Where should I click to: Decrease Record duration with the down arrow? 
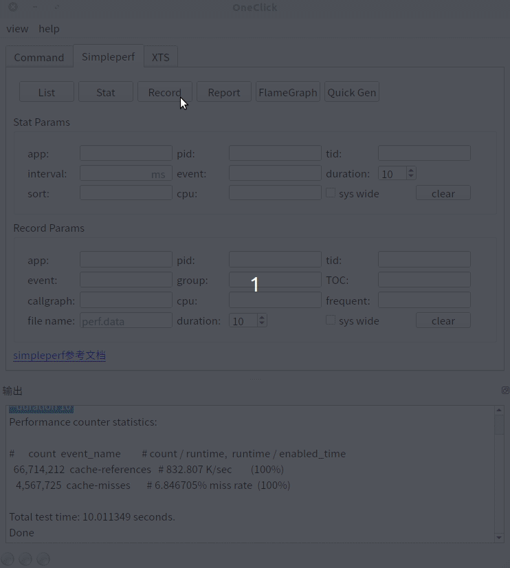click(261, 324)
